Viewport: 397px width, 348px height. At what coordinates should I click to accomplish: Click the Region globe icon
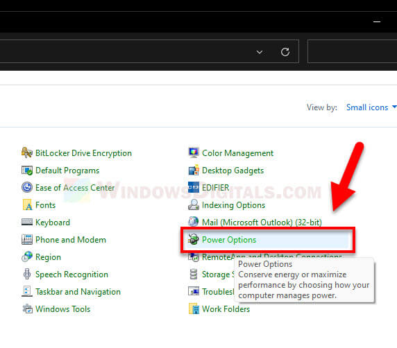(x=27, y=256)
